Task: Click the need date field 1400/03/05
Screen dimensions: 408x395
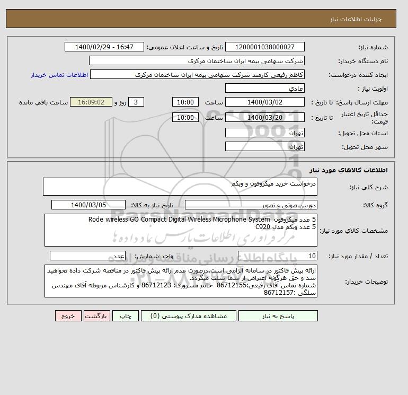Action: point(88,205)
